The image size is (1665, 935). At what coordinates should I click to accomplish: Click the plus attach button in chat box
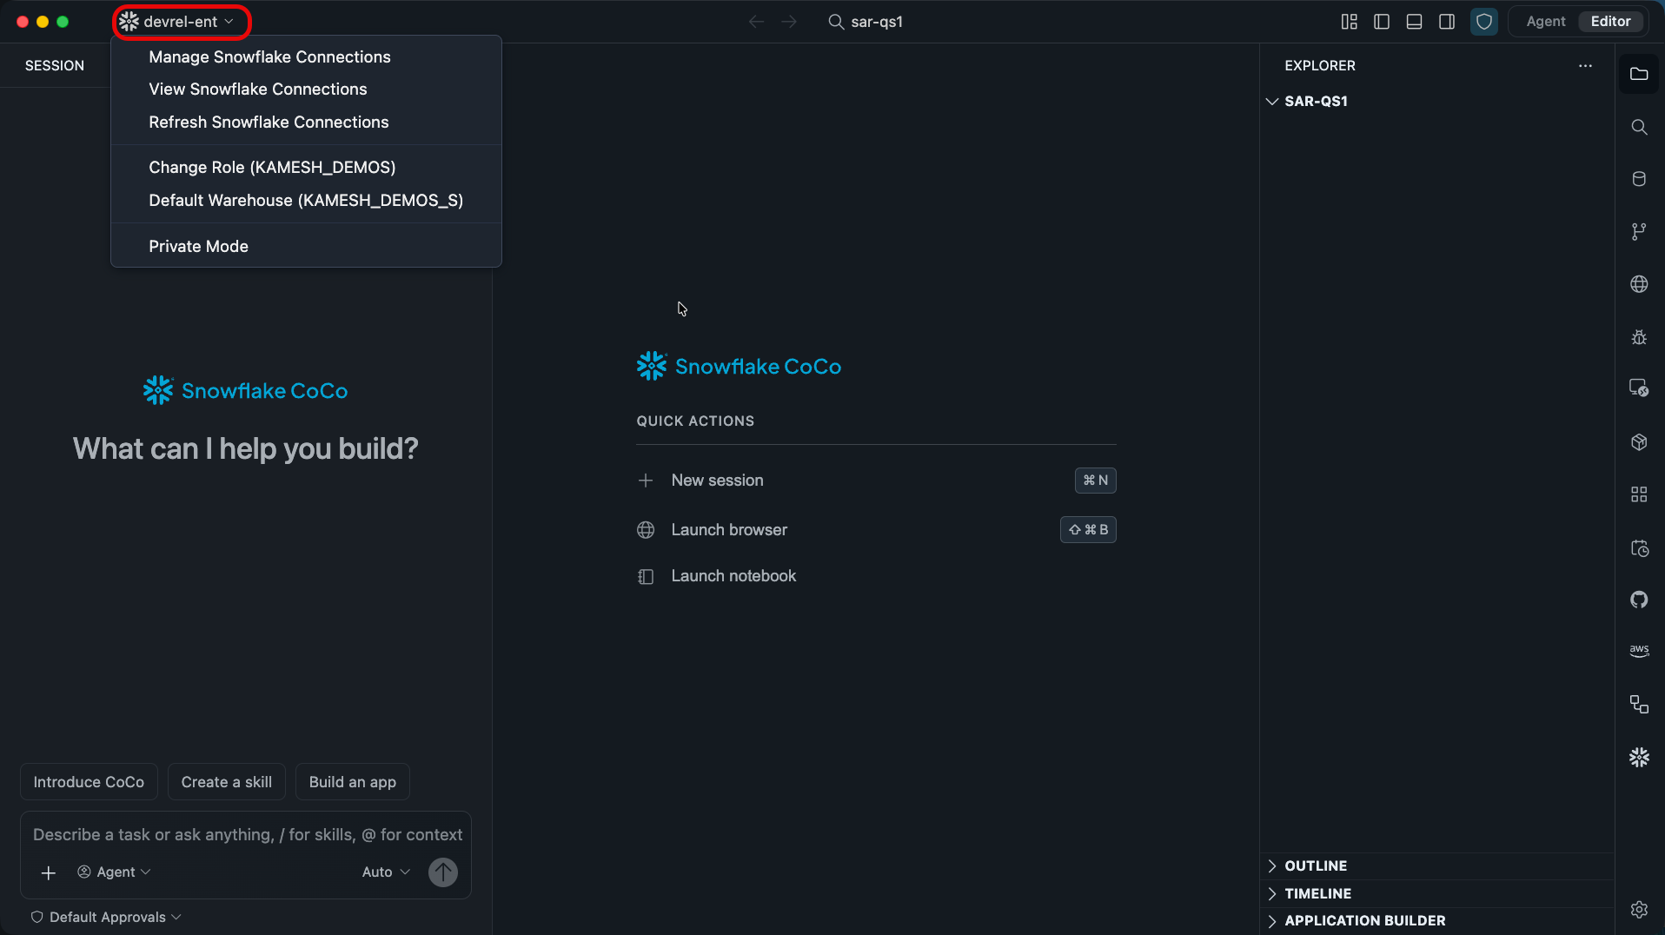tap(49, 872)
